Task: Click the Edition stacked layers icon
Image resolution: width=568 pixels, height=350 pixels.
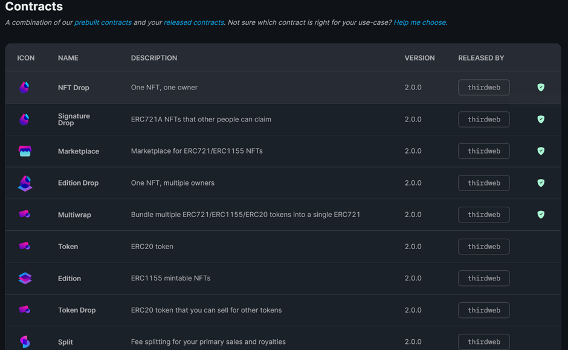Action: point(25,278)
